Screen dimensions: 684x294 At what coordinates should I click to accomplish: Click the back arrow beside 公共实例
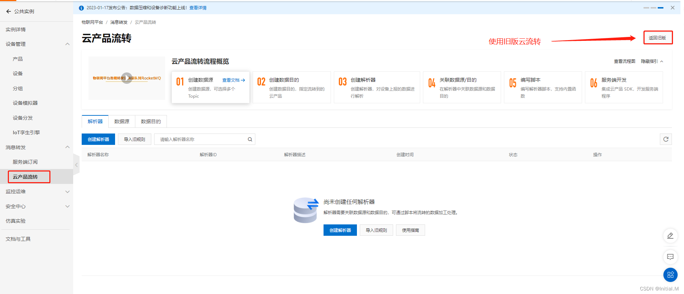tap(9, 11)
